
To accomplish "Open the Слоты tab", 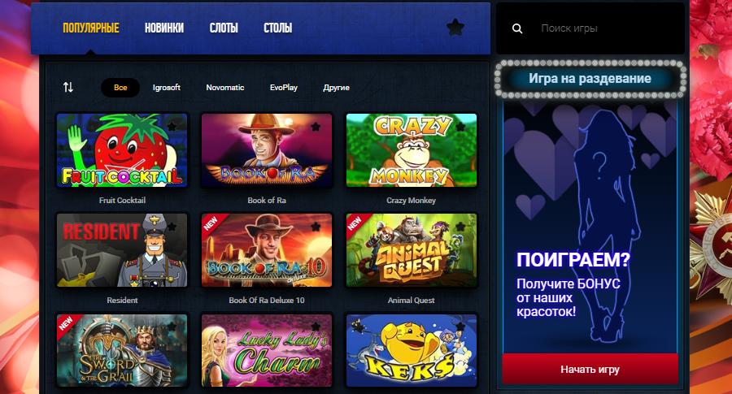I will coord(224,28).
